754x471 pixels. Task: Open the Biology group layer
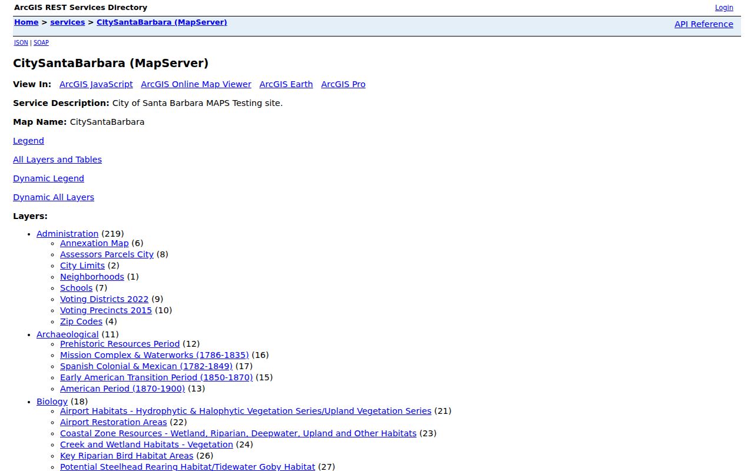point(52,402)
